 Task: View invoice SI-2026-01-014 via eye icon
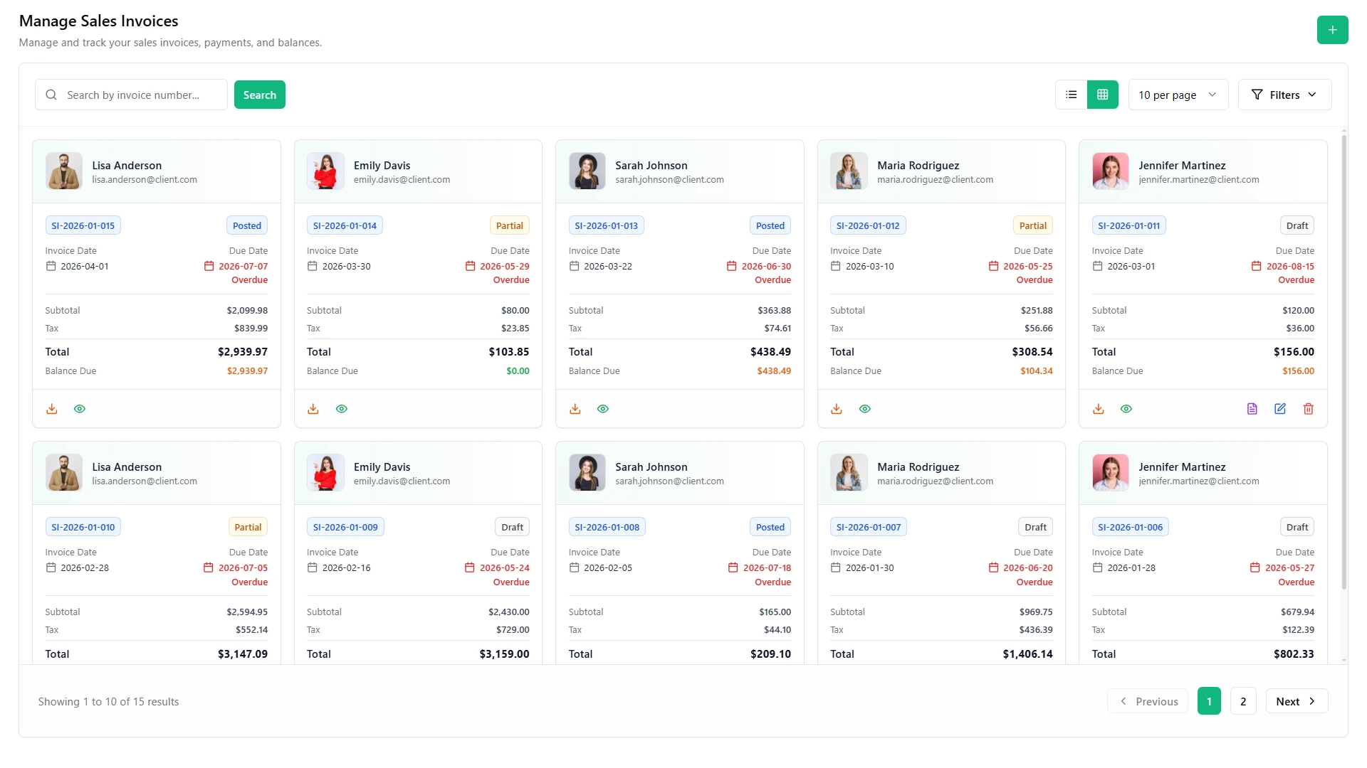342,409
